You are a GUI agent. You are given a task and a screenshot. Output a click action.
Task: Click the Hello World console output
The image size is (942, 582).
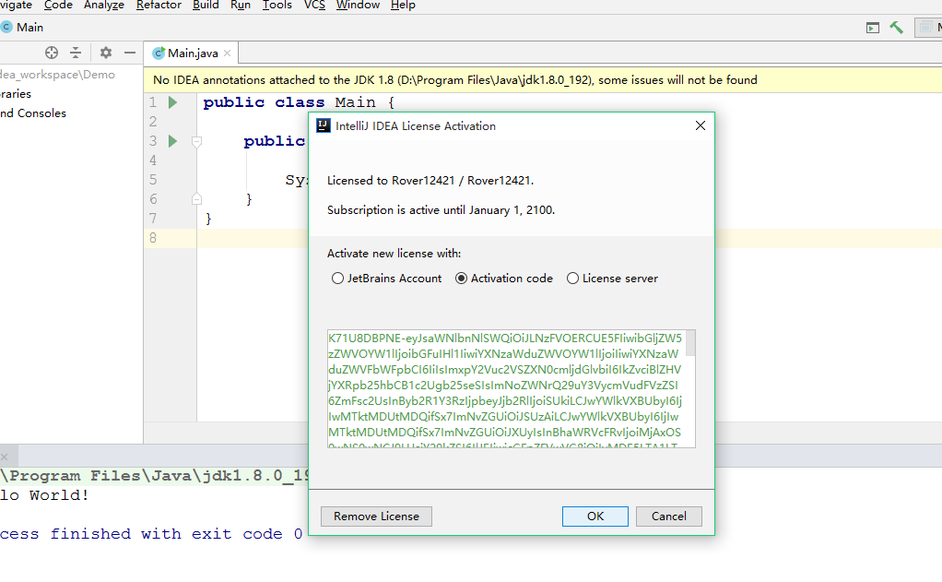coord(44,495)
